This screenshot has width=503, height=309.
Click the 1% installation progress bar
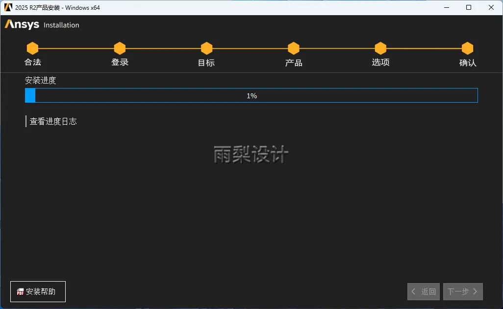click(251, 95)
